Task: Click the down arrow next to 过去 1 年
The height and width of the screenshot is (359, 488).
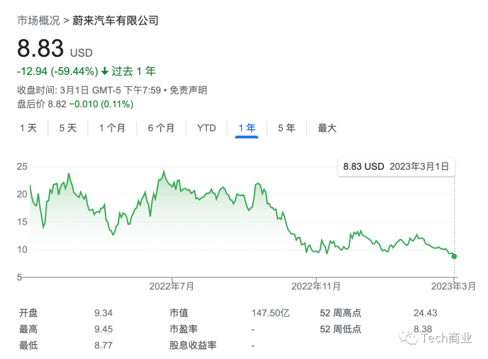Action: (x=105, y=71)
